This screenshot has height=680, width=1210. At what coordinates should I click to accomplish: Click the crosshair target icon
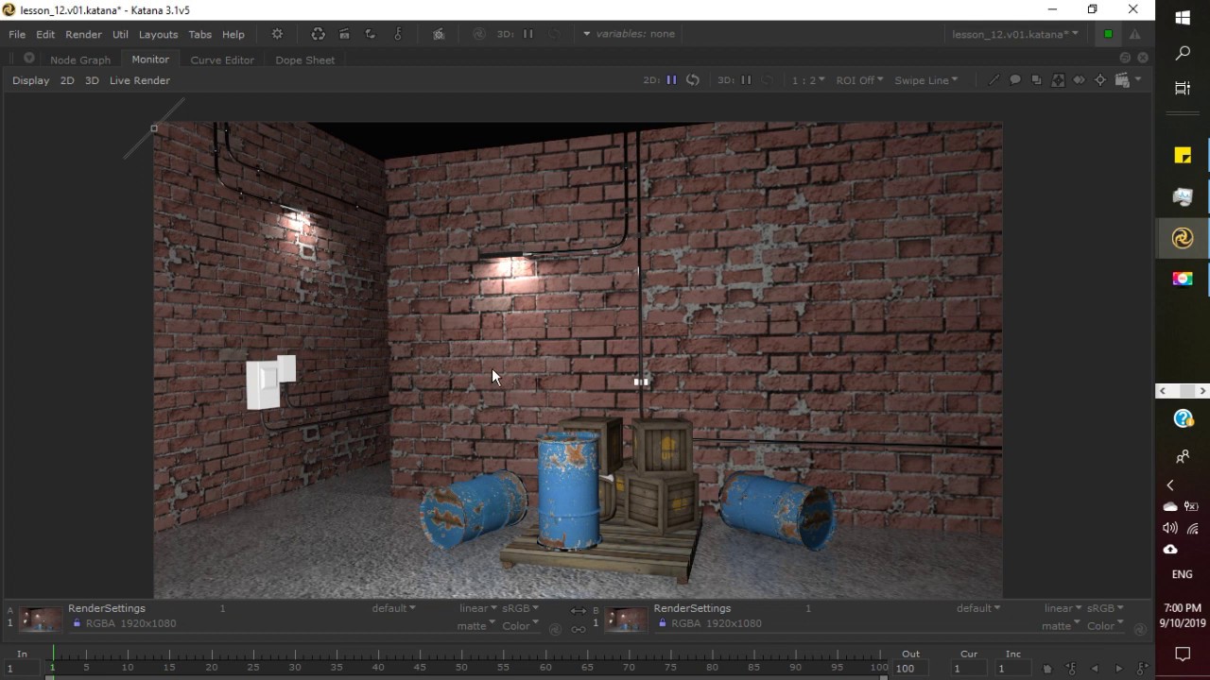(x=1100, y=80)
